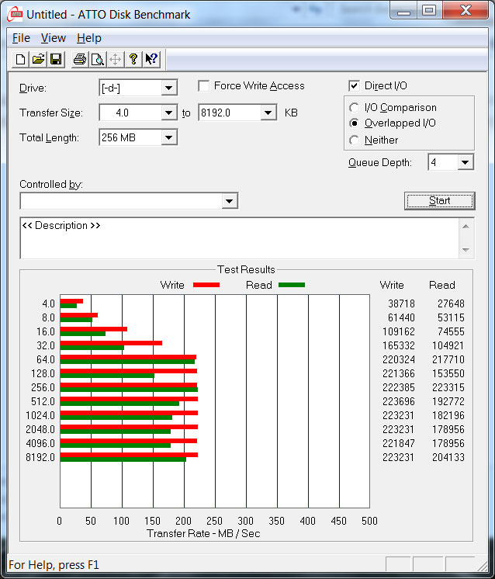Click the status bar Help text

point(54,565)
